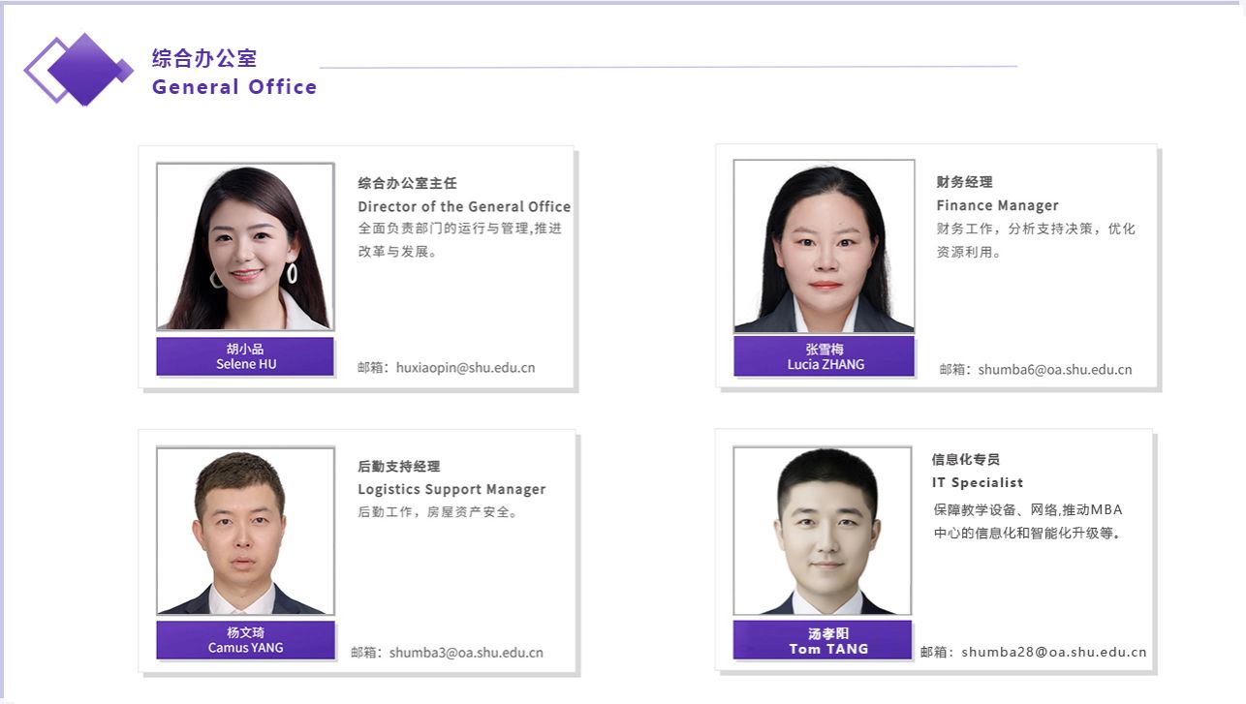
Task: Select the Director of the General Office title
Action: click(x=464, y=206)
